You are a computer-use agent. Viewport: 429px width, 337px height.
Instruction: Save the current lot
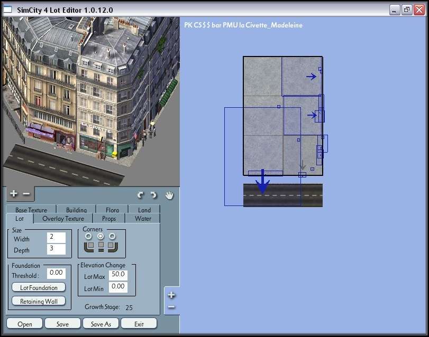point(62,324)
